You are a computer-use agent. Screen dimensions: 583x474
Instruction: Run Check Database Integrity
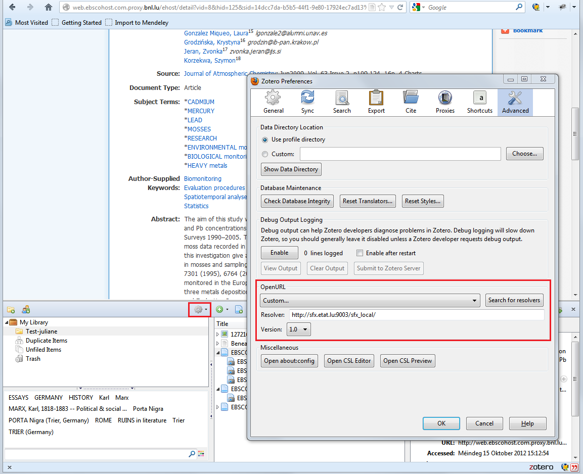(x=297, y=201)
